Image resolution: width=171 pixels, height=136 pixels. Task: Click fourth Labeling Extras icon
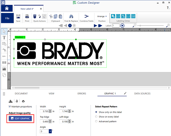point(128,16)
